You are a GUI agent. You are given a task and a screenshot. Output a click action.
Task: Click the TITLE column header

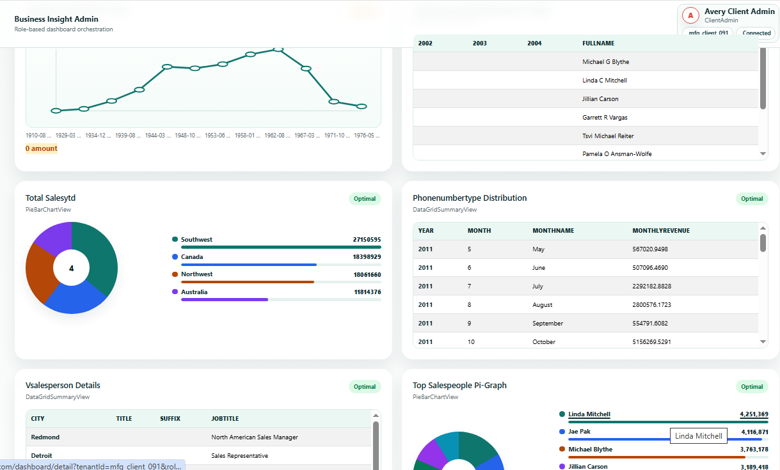pyautogui.click(x=124, y=419)
